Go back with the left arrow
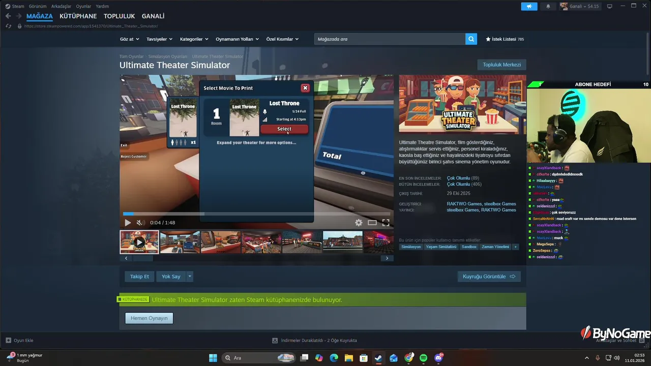This screenshot has width=651, height=366. [x=8, y=16]
